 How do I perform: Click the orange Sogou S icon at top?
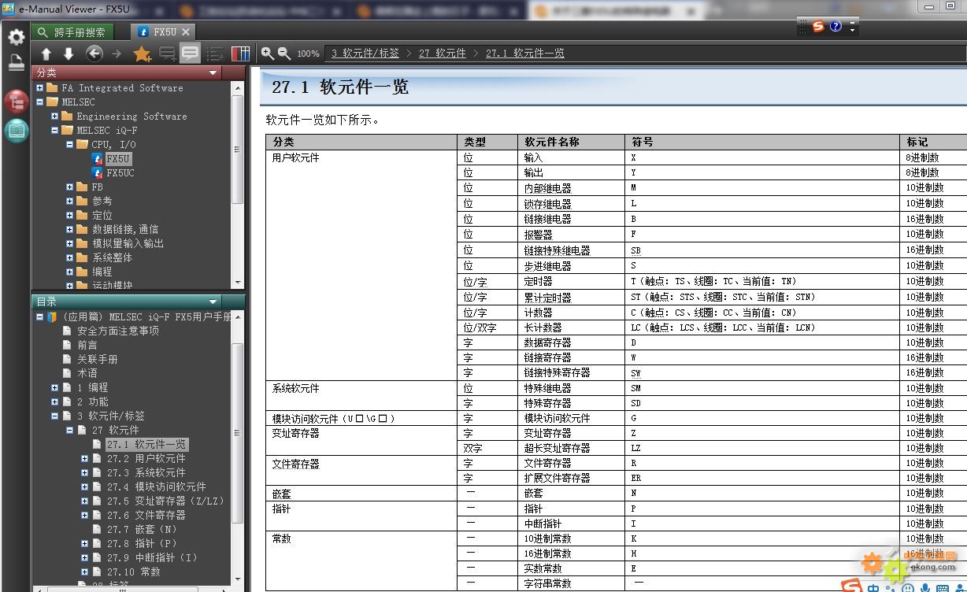(x=818, y=26)
